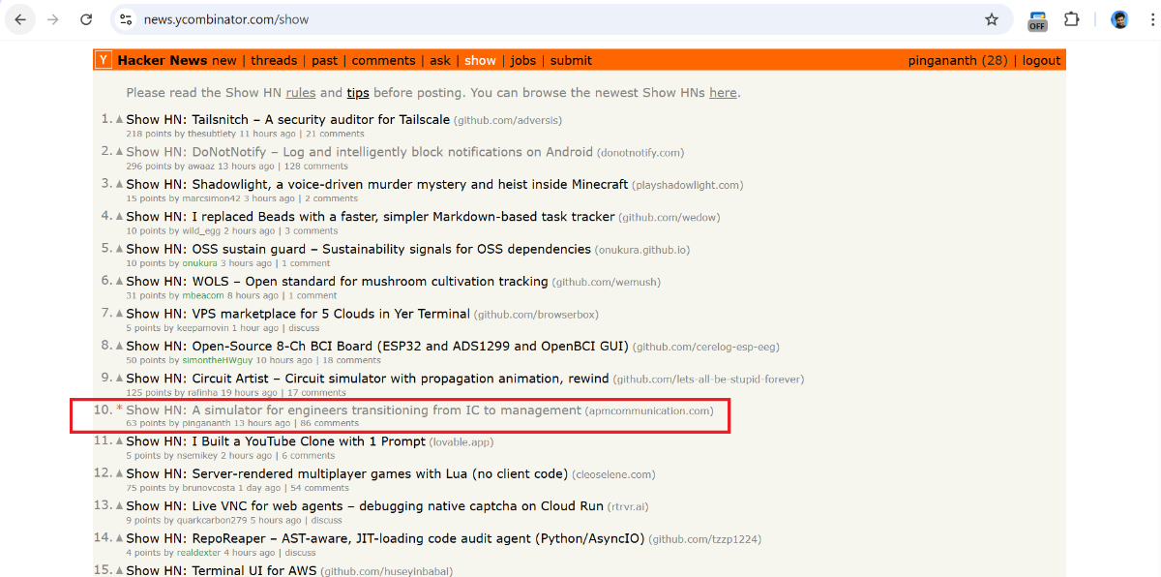Open 'comments' in the header navigation

[384, 60]
